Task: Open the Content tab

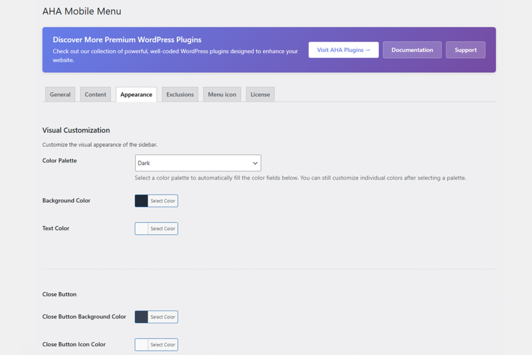Action: tap(95, 95)
